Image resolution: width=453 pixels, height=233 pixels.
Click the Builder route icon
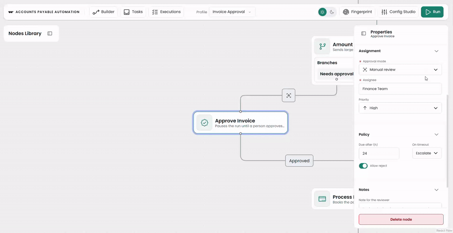pyautogui.click(x=96, y=12)
